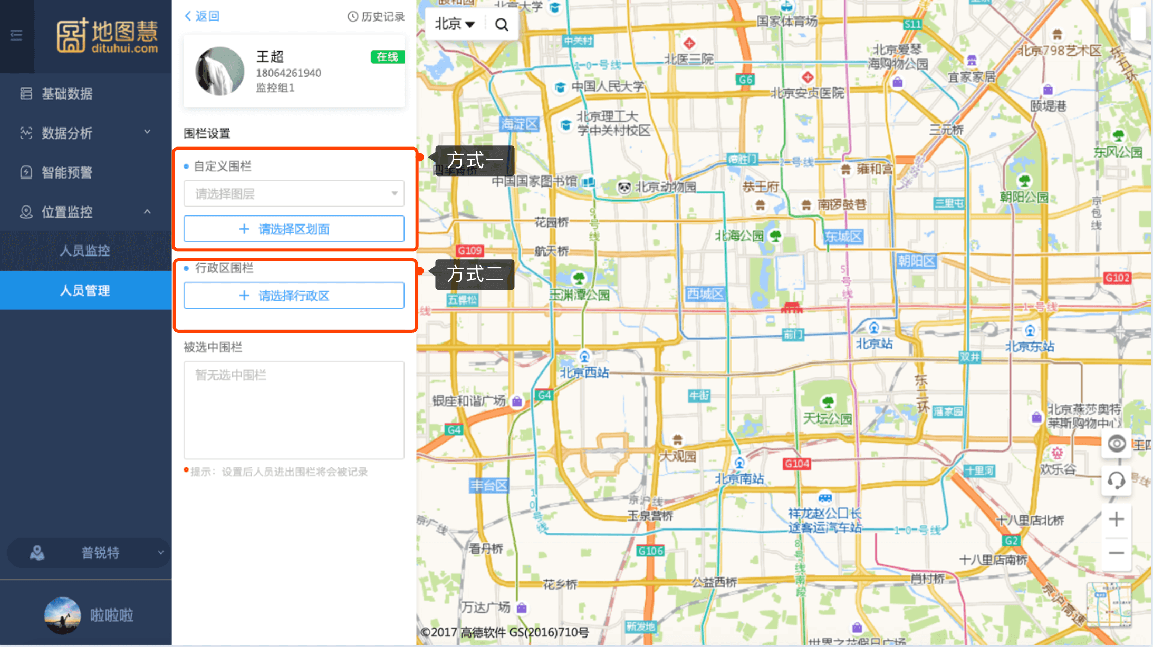Click the 请选择区划面 button
The width and height of the screenshot is (1153, 647).
(x=294, y=229)
